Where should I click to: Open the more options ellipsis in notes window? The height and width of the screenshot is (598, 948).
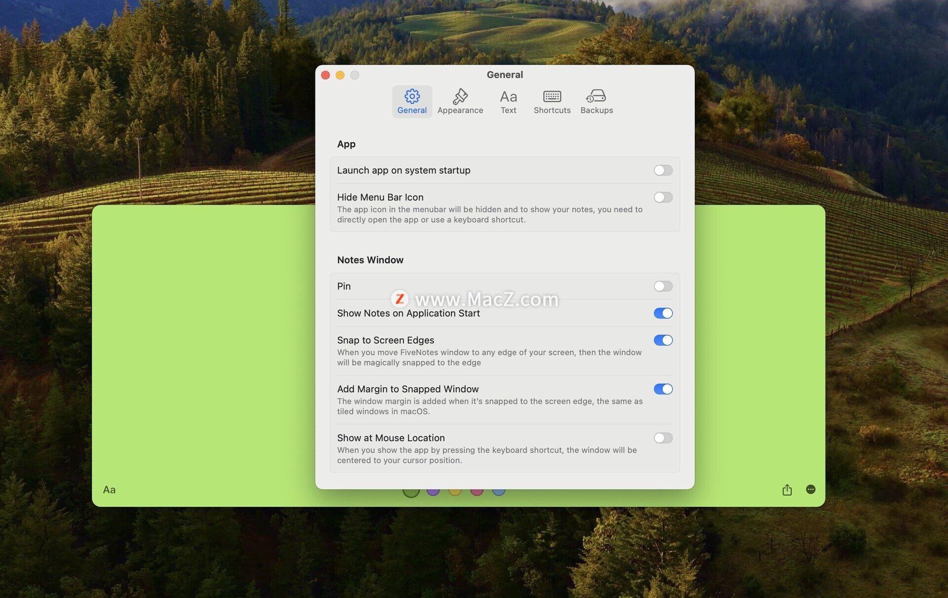pos(810,489)
